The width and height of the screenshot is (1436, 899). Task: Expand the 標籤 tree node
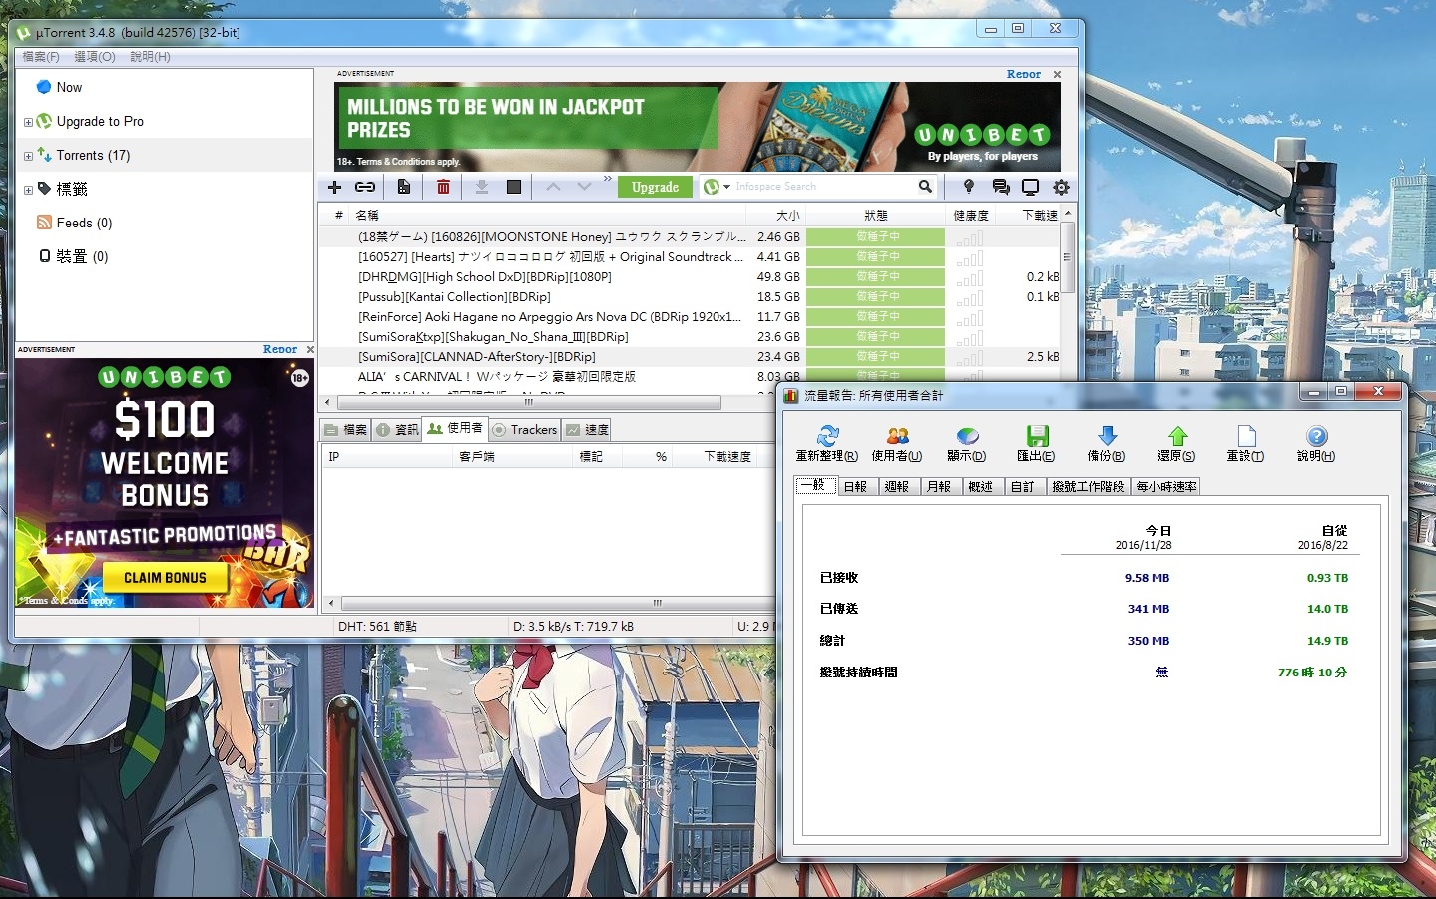pyautogui.click(x=28, y=190)
